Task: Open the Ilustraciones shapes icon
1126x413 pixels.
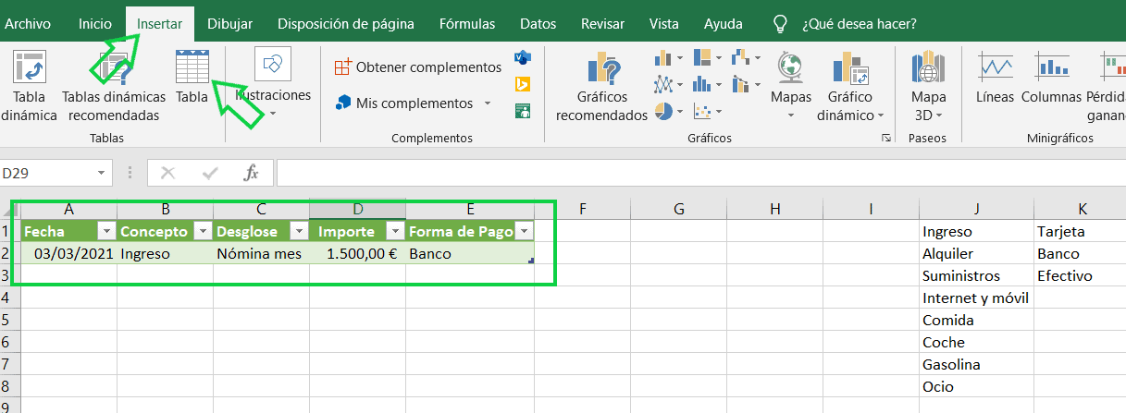Action: pyautogui.click(x=273, y=64)
